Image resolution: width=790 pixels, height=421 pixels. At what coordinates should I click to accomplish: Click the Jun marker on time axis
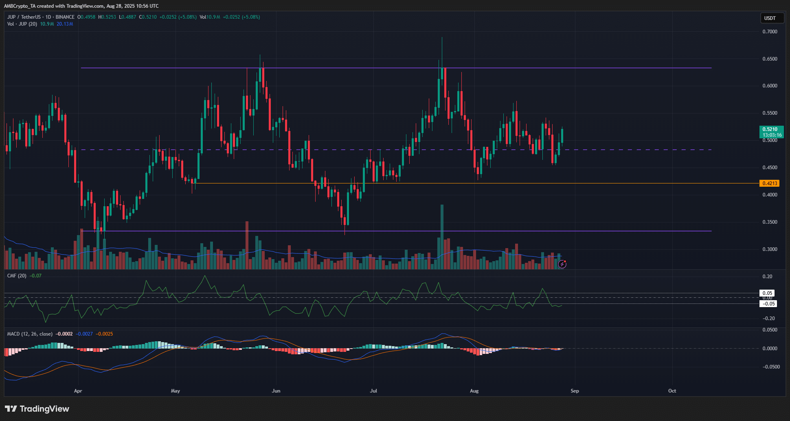(x=276, y=391)
